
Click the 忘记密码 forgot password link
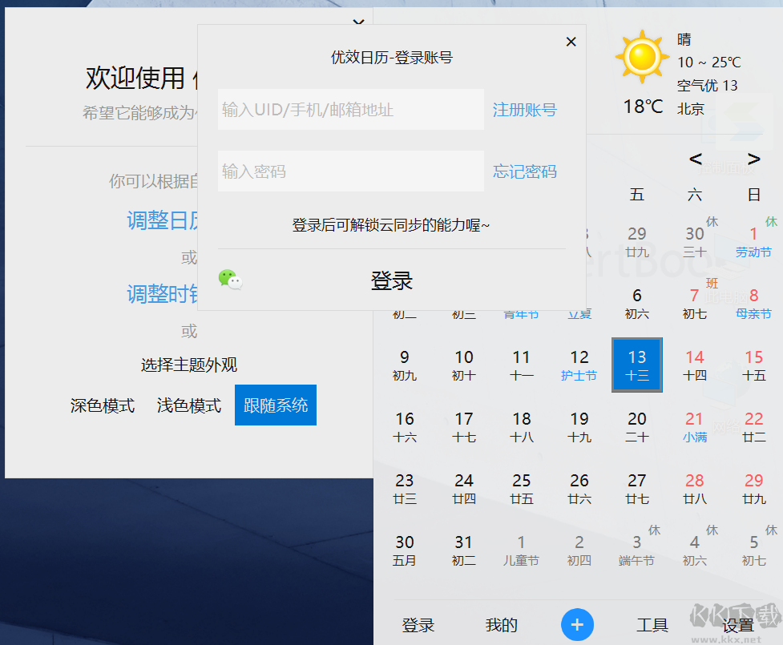point(524,171)
